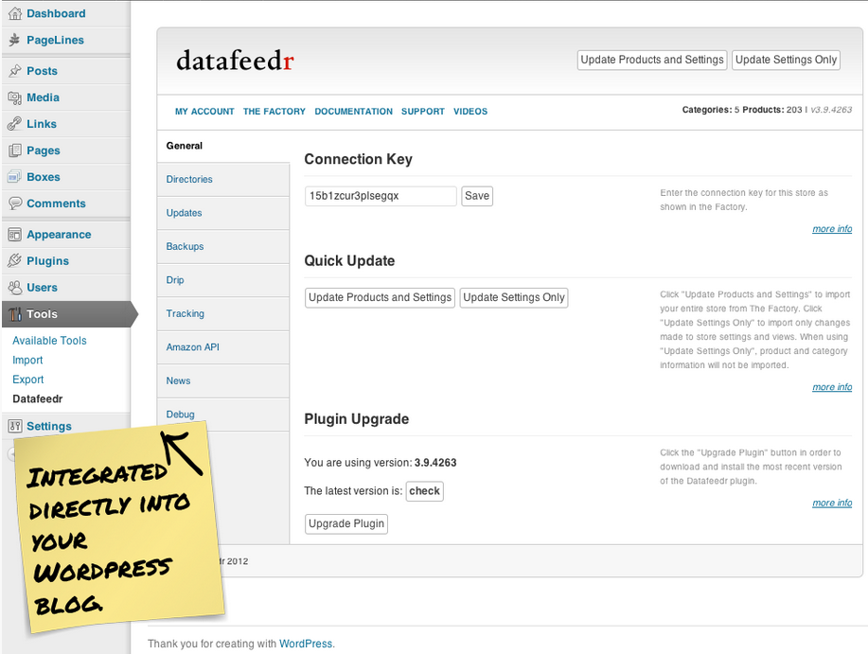The image size is (868, 654).
Task: Switch to the Updates tab
Action: tap(223, 213)
